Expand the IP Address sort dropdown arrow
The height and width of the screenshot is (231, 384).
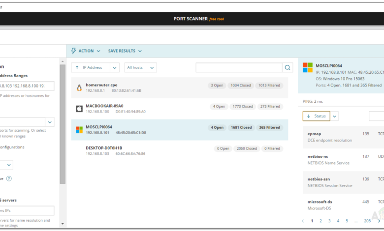(x=115, y=68)
